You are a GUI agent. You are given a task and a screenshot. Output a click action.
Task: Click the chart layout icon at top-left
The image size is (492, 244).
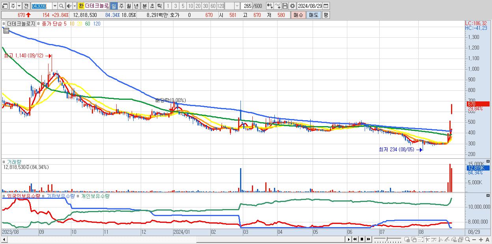pos(4,6)
